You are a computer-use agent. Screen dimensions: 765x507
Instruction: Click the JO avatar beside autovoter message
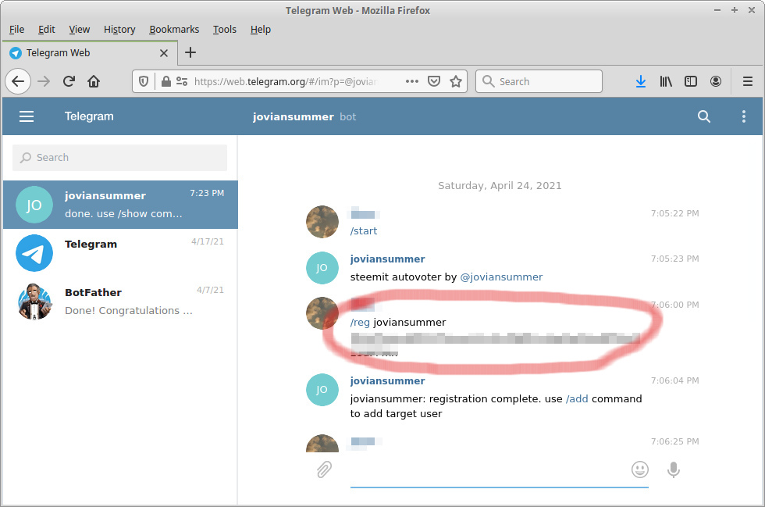coord(322,268)
